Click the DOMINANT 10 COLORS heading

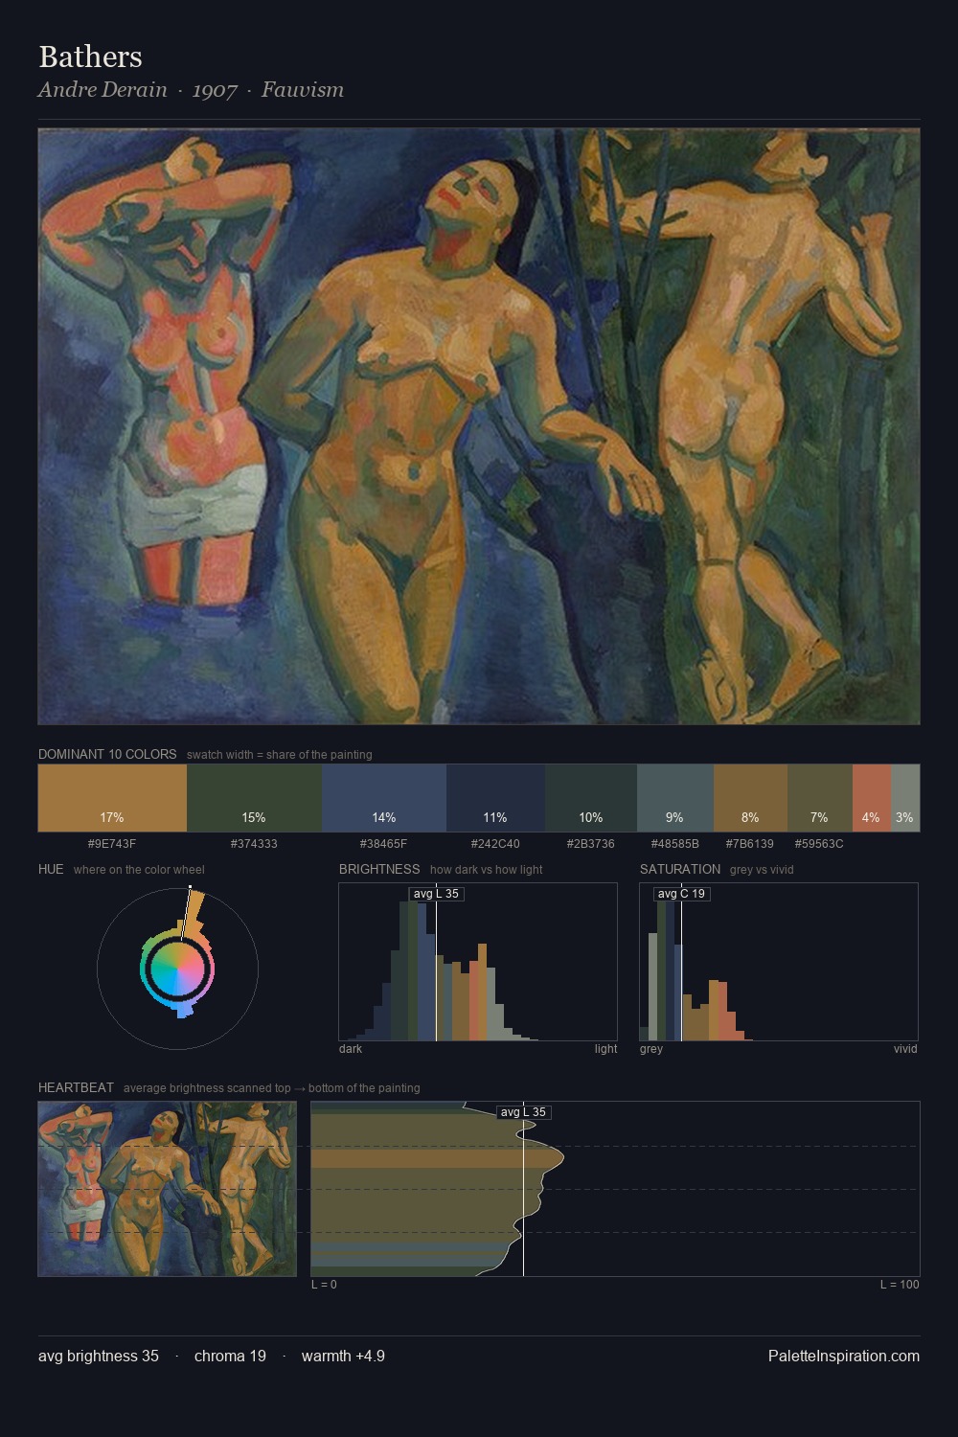point(107,754)
